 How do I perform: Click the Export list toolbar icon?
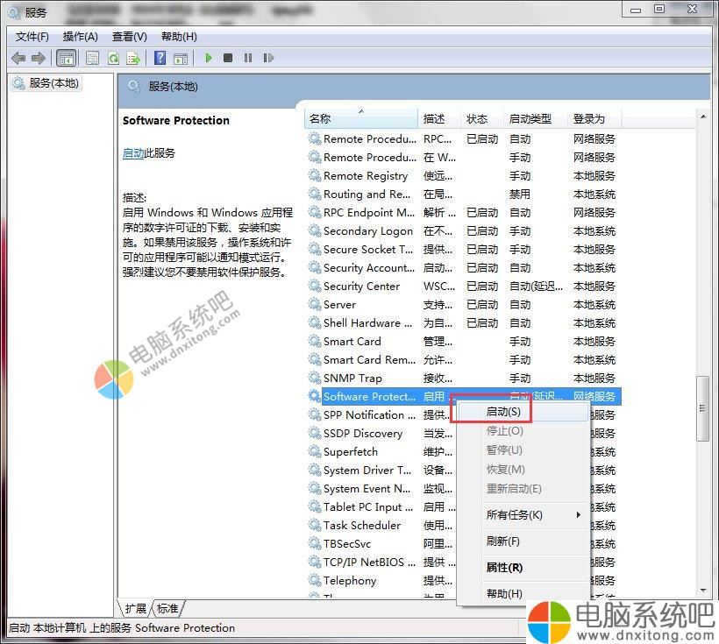tap(133, 58)
